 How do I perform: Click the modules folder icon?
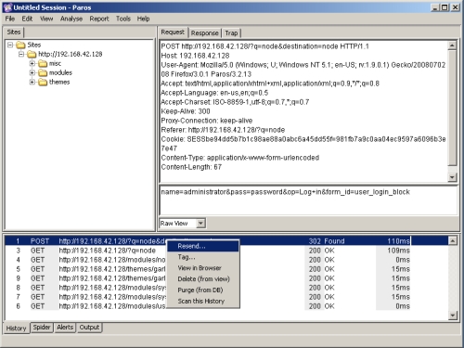[x=43, y=73]
